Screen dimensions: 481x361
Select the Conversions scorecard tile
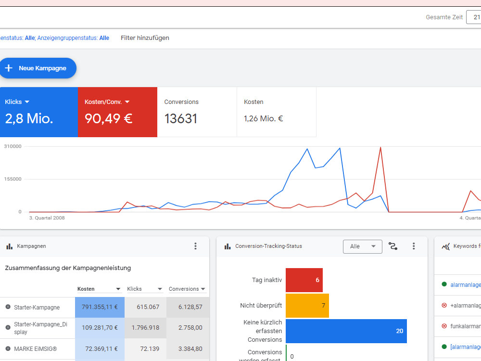197,112
